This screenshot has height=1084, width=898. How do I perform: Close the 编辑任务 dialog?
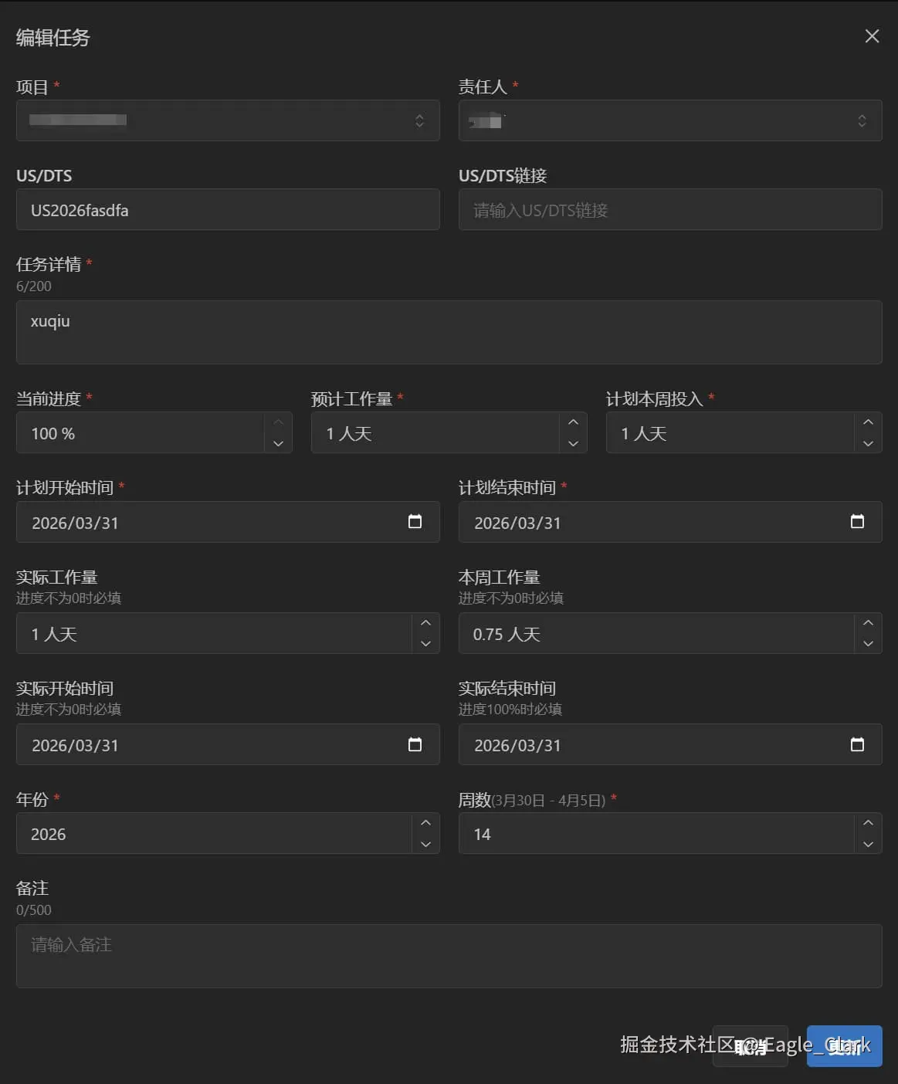point(872,36)
